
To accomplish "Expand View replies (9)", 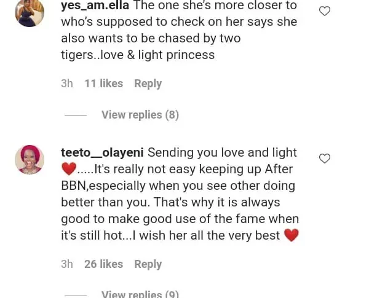I will tap(140, 294).
